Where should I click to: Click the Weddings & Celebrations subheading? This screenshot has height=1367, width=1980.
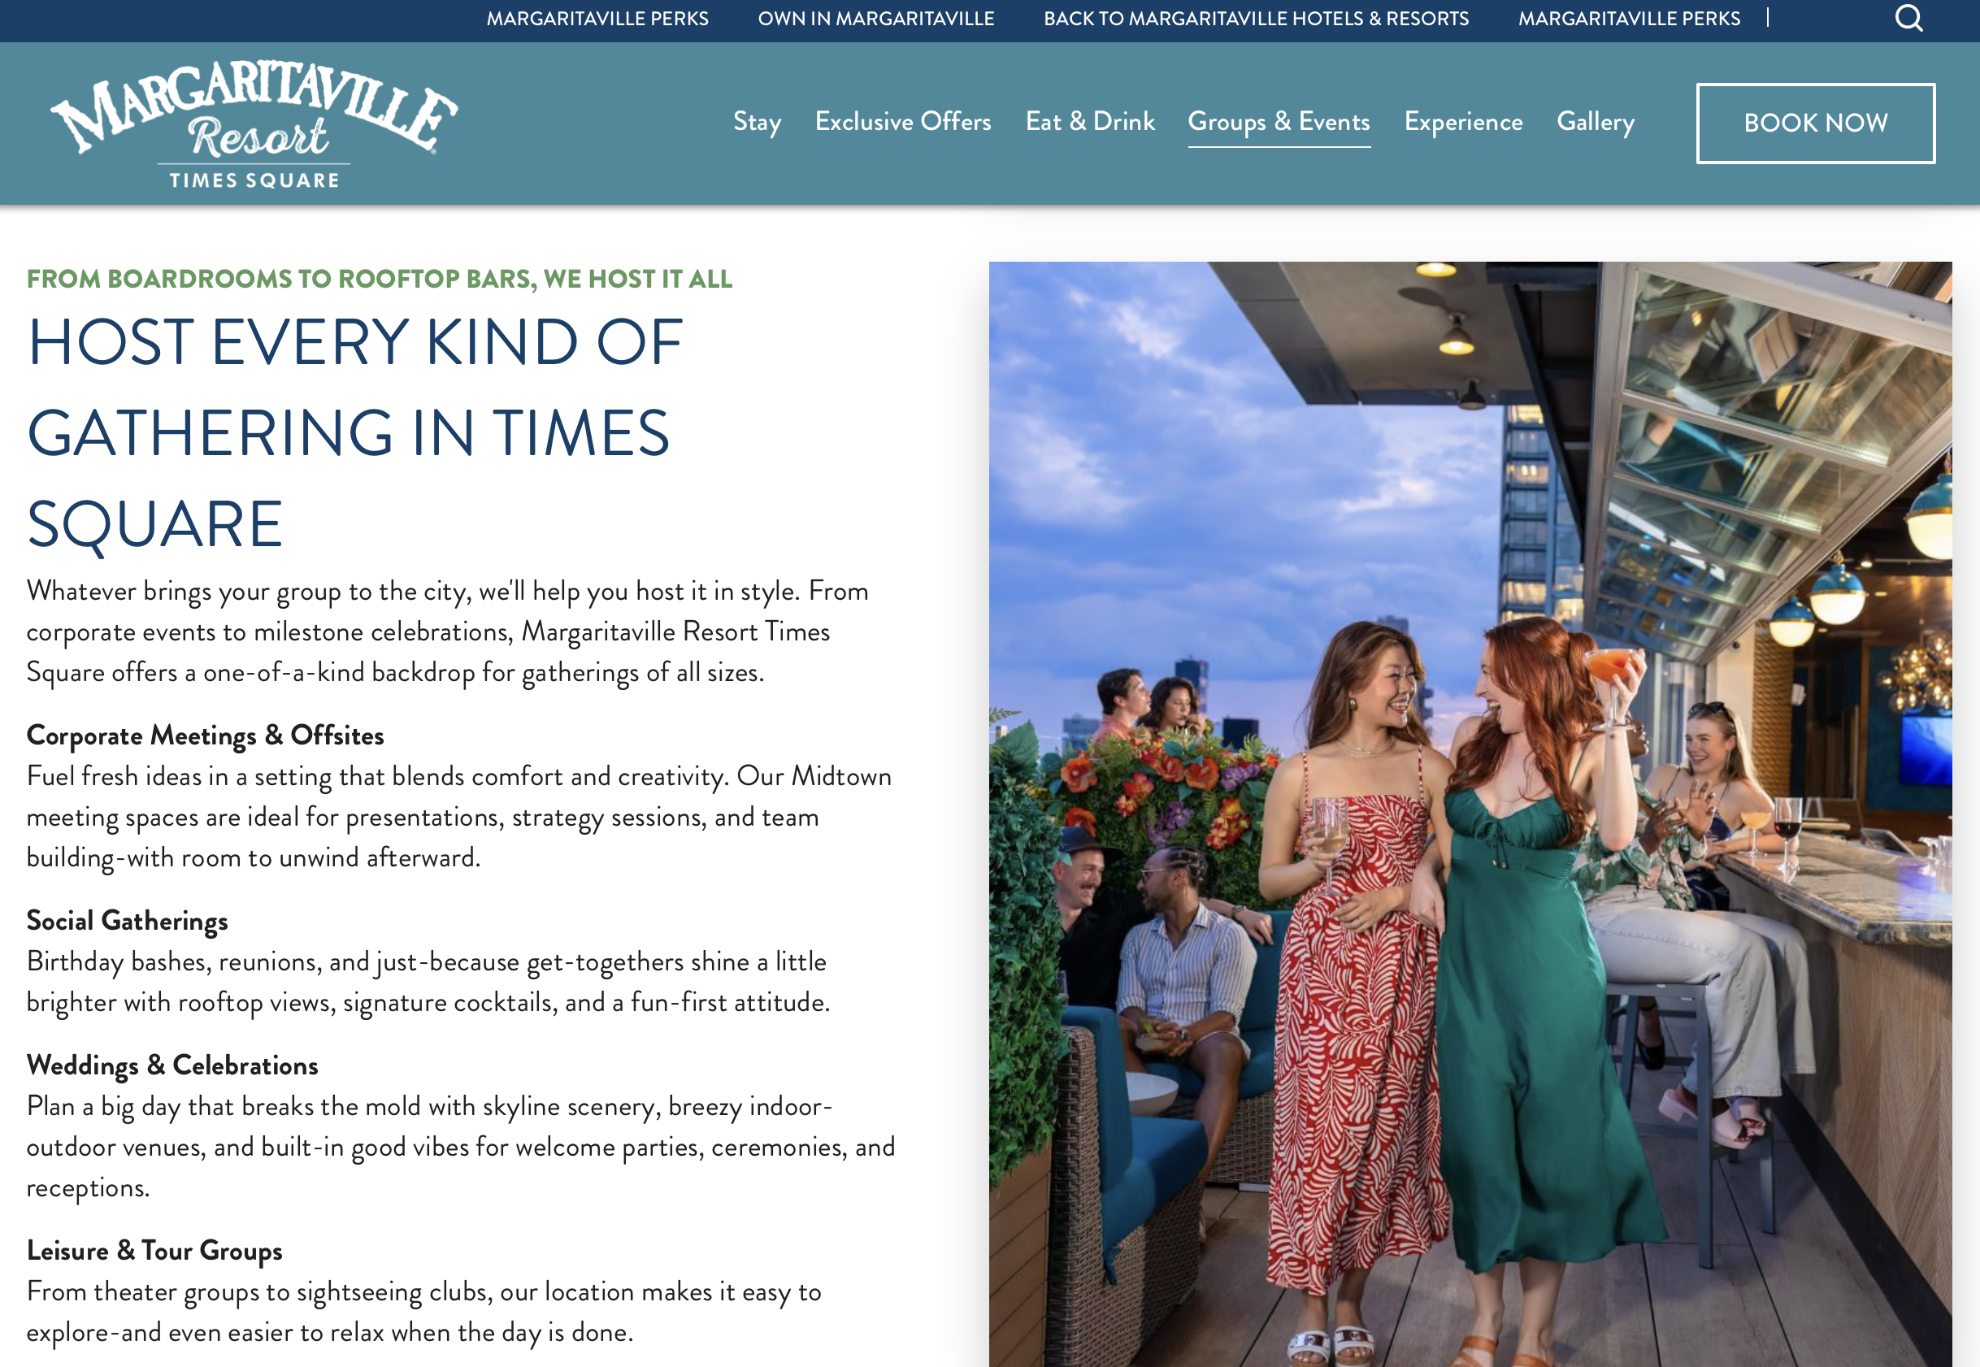(x=172, y=1065)
